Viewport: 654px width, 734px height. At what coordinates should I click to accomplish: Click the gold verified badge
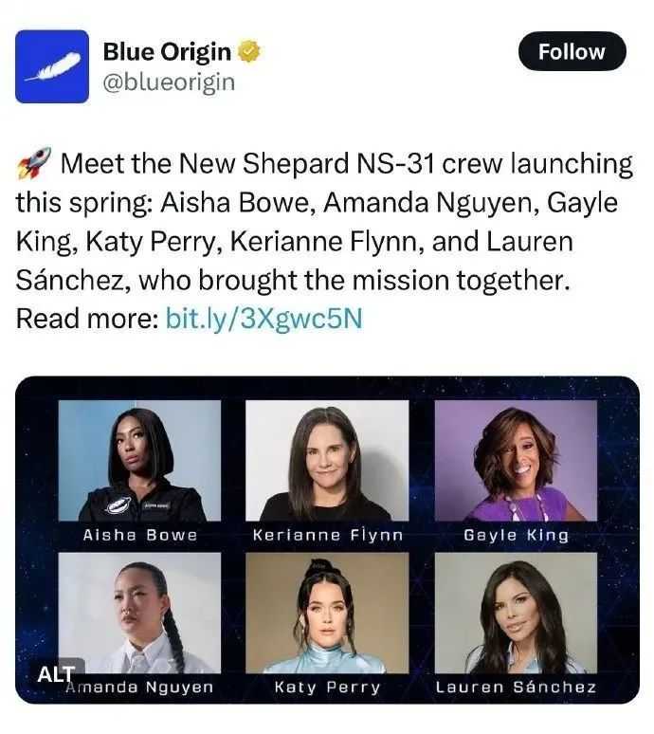(248, 51)
